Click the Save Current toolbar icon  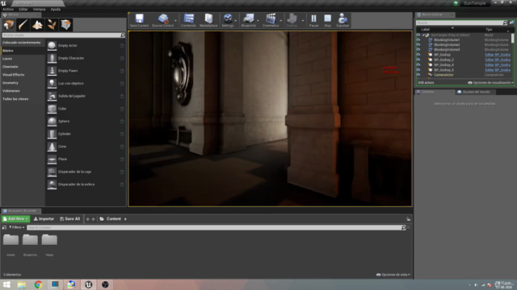(139, 20)
